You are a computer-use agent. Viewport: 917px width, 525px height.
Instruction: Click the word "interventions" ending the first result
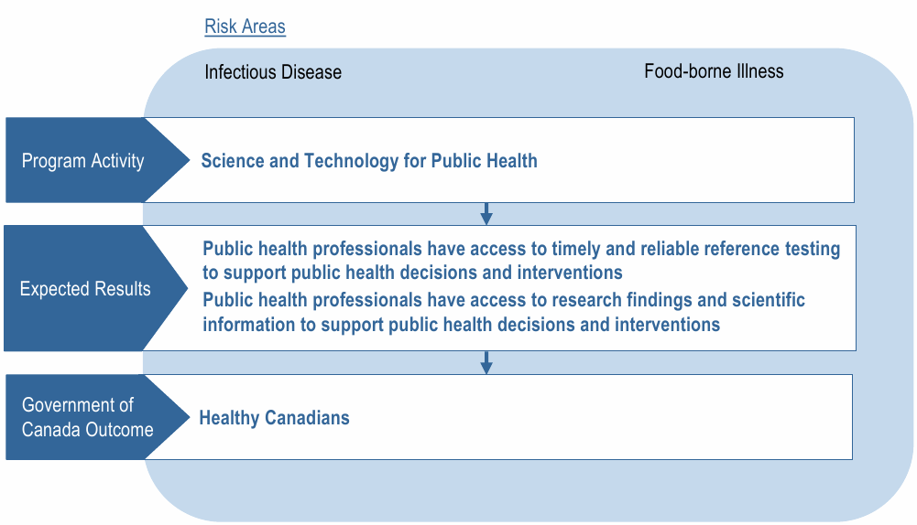570,273
